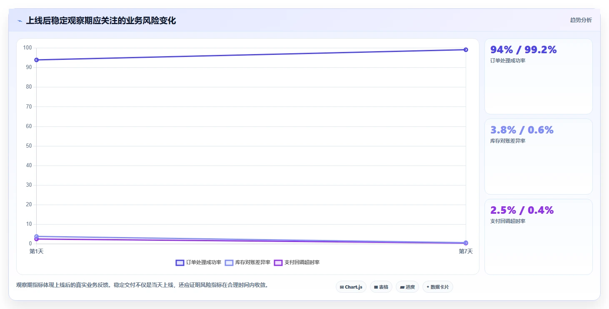The width and height of the screenshot is (609, 309).
Task: Select the 进度 tag
Action: point(407,287)
